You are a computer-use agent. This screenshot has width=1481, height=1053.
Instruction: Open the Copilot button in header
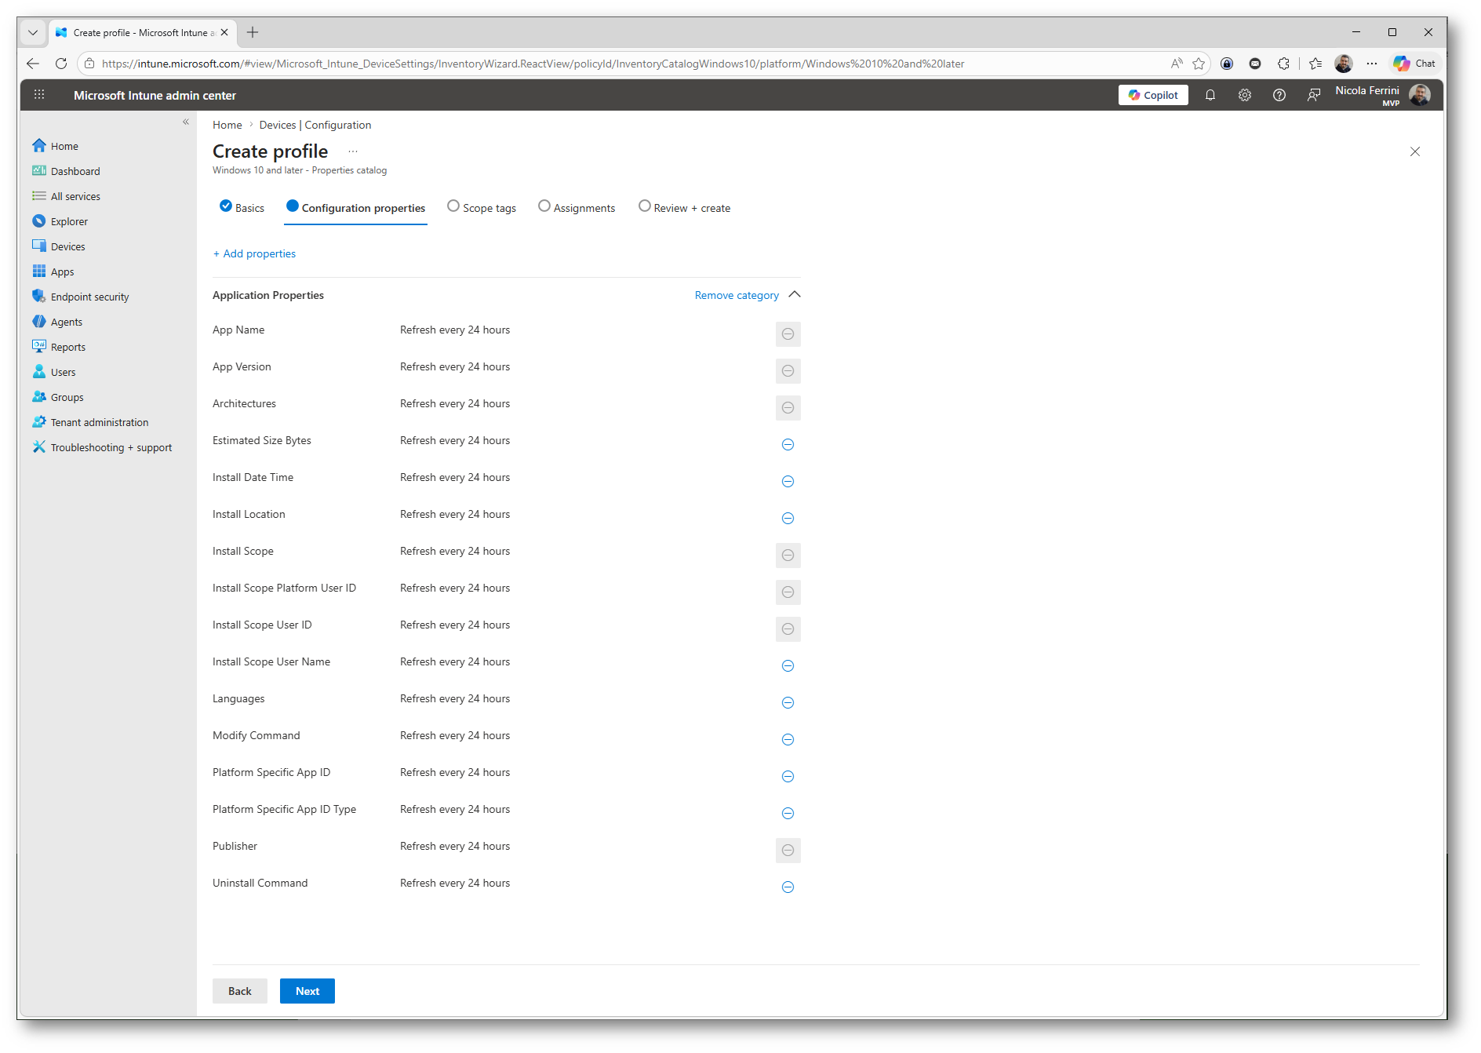pyautogui.click(x=1153, y=95)
